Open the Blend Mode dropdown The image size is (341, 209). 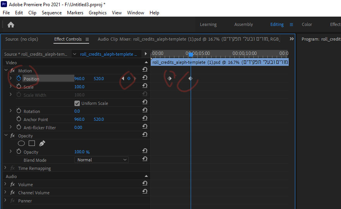coord(101,160)
